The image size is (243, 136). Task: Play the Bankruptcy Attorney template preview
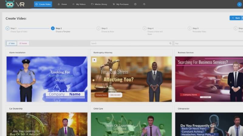coord(94,60)
